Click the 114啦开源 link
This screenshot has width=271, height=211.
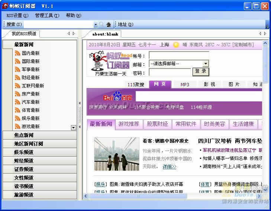tap(201, 107)
